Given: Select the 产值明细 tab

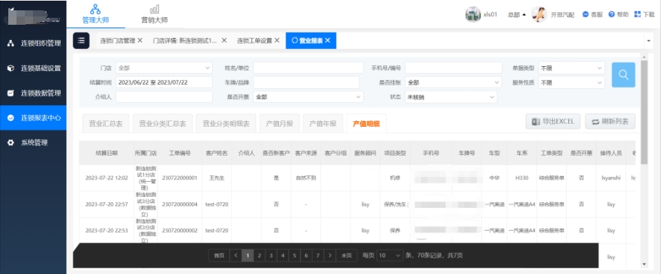Looking at the screenshot, I should click(366, 123).
